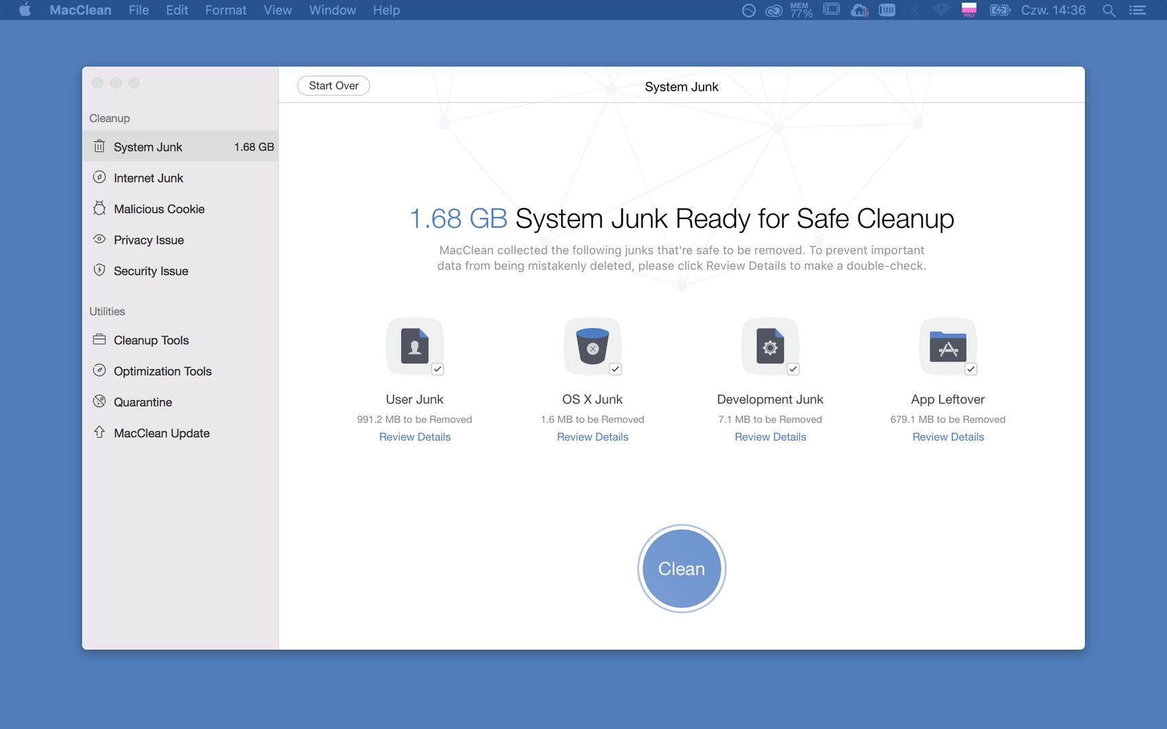Click the Wi-Fi status icon

click(941, 10)
